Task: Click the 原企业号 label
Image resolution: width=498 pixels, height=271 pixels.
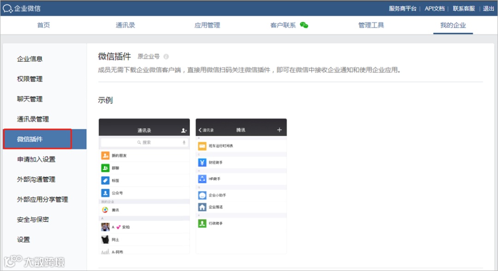Action: [148, 57]
